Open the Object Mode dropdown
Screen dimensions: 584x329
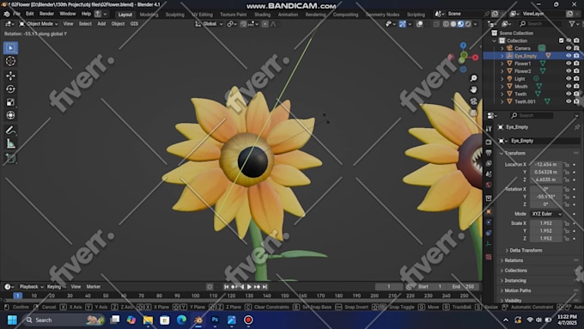[39, 24]
